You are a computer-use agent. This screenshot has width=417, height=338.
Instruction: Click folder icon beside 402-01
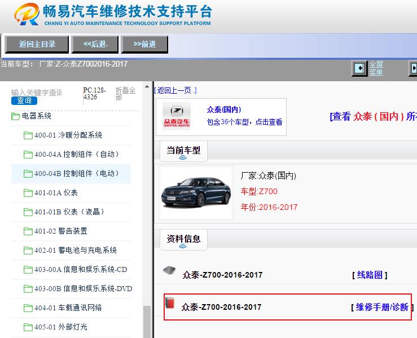click(28, 250)
